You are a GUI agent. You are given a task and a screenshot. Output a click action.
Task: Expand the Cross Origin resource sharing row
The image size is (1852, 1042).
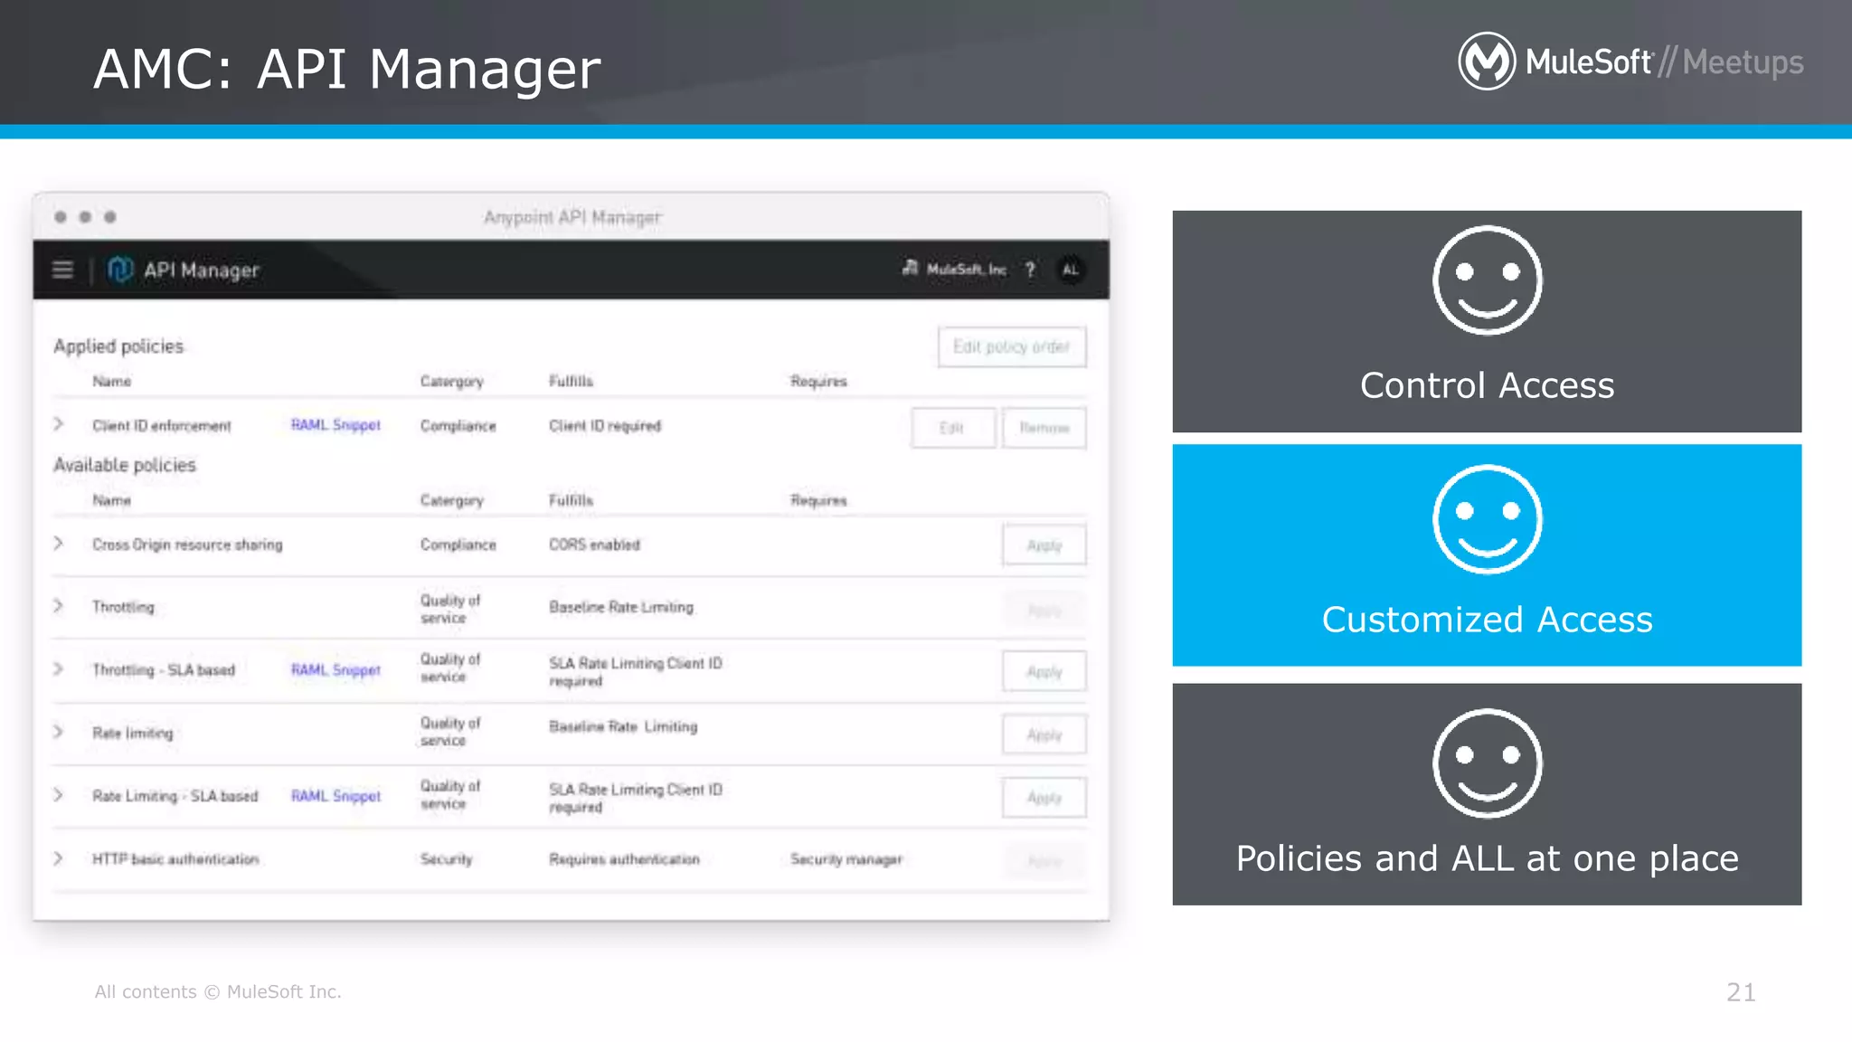(x=59, y=544)
